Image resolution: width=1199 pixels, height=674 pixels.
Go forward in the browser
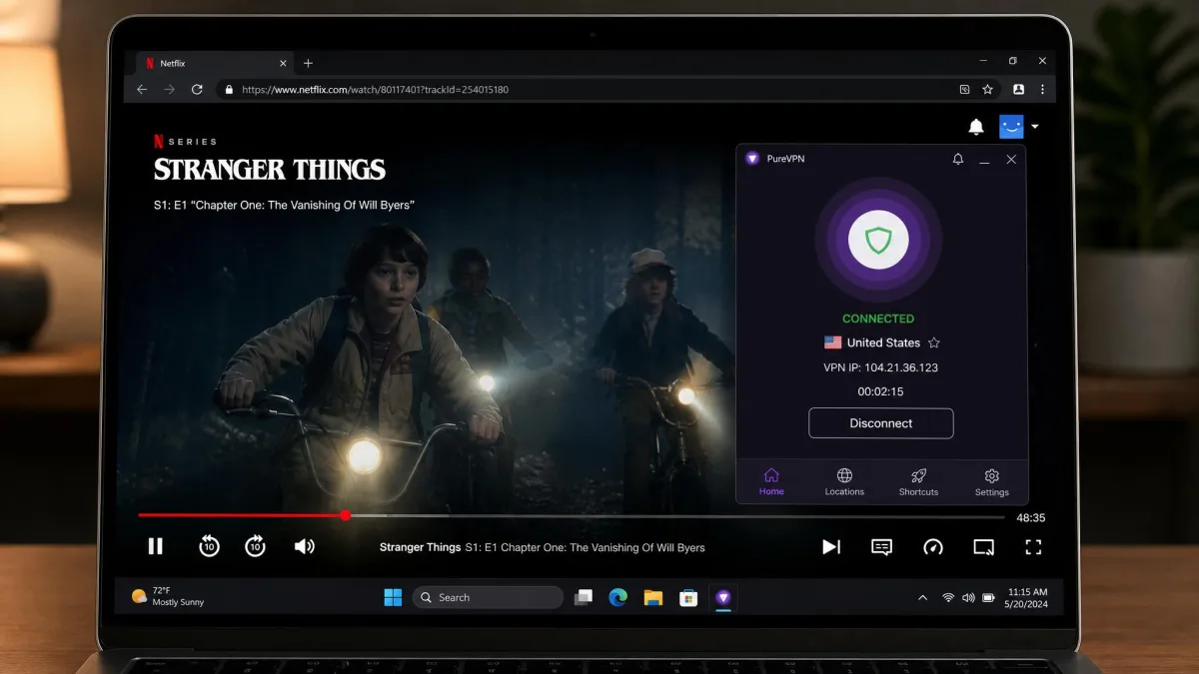coord(169,89)
